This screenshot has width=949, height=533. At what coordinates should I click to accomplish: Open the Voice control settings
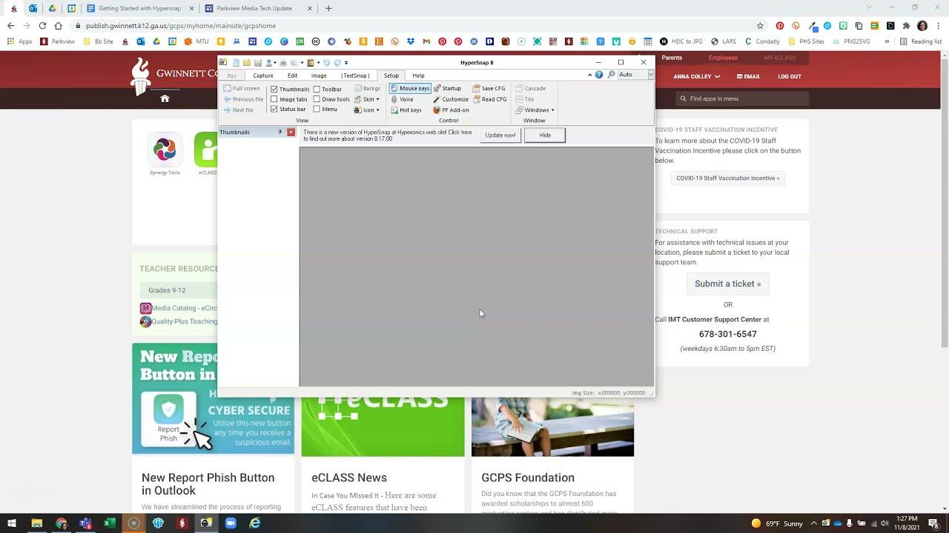click(406, 99)
